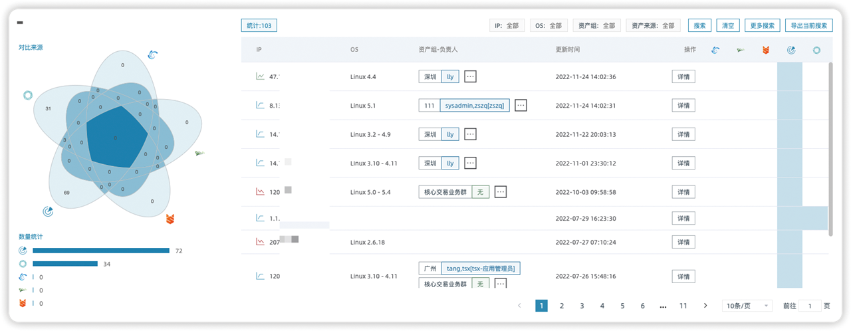Open the 10条/页 page size dropdown

(x=747, y=306)
